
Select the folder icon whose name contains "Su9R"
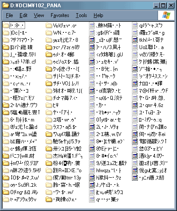point(6,185)
